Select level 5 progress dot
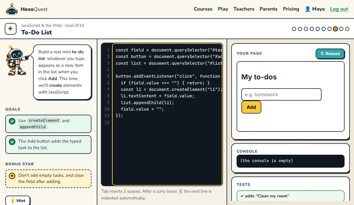 click(x=318, y=29)
